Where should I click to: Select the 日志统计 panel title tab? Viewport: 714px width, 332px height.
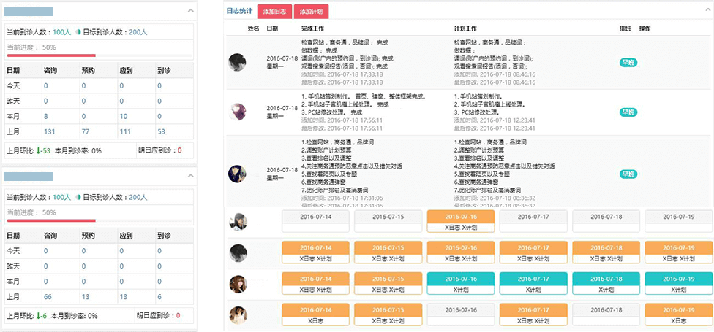pyautogui.click(x=240, y=12)
